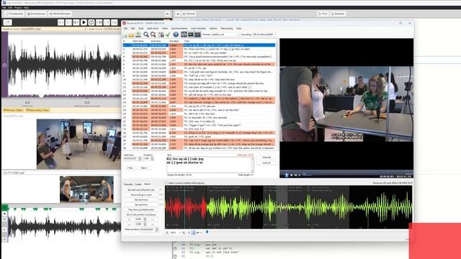The width and height of the screenshot is (461, 259).
Task: Click Play button in the transcriber transport bar
Action: 84,22
